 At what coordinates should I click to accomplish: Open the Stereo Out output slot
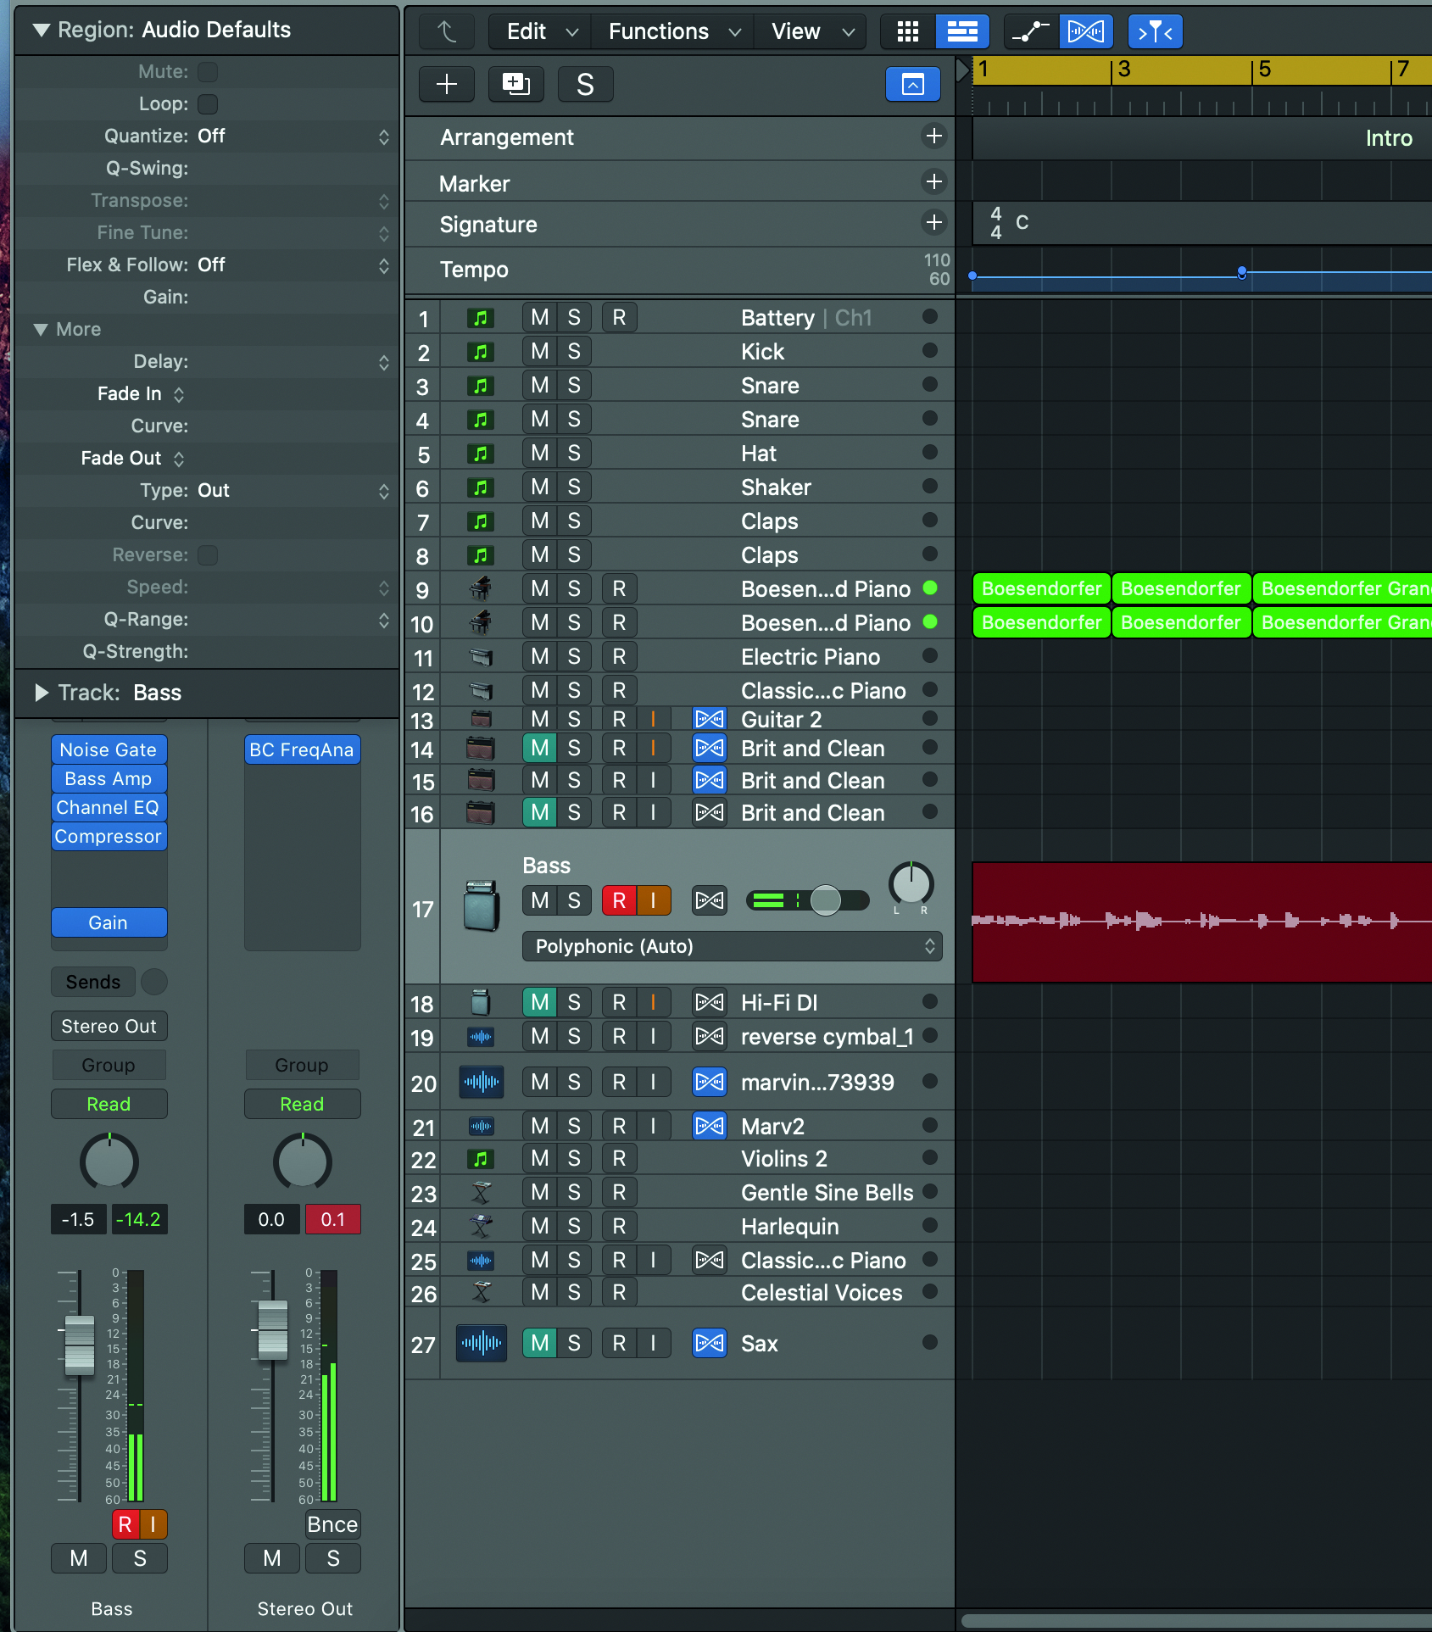(x=109, y=1026)
